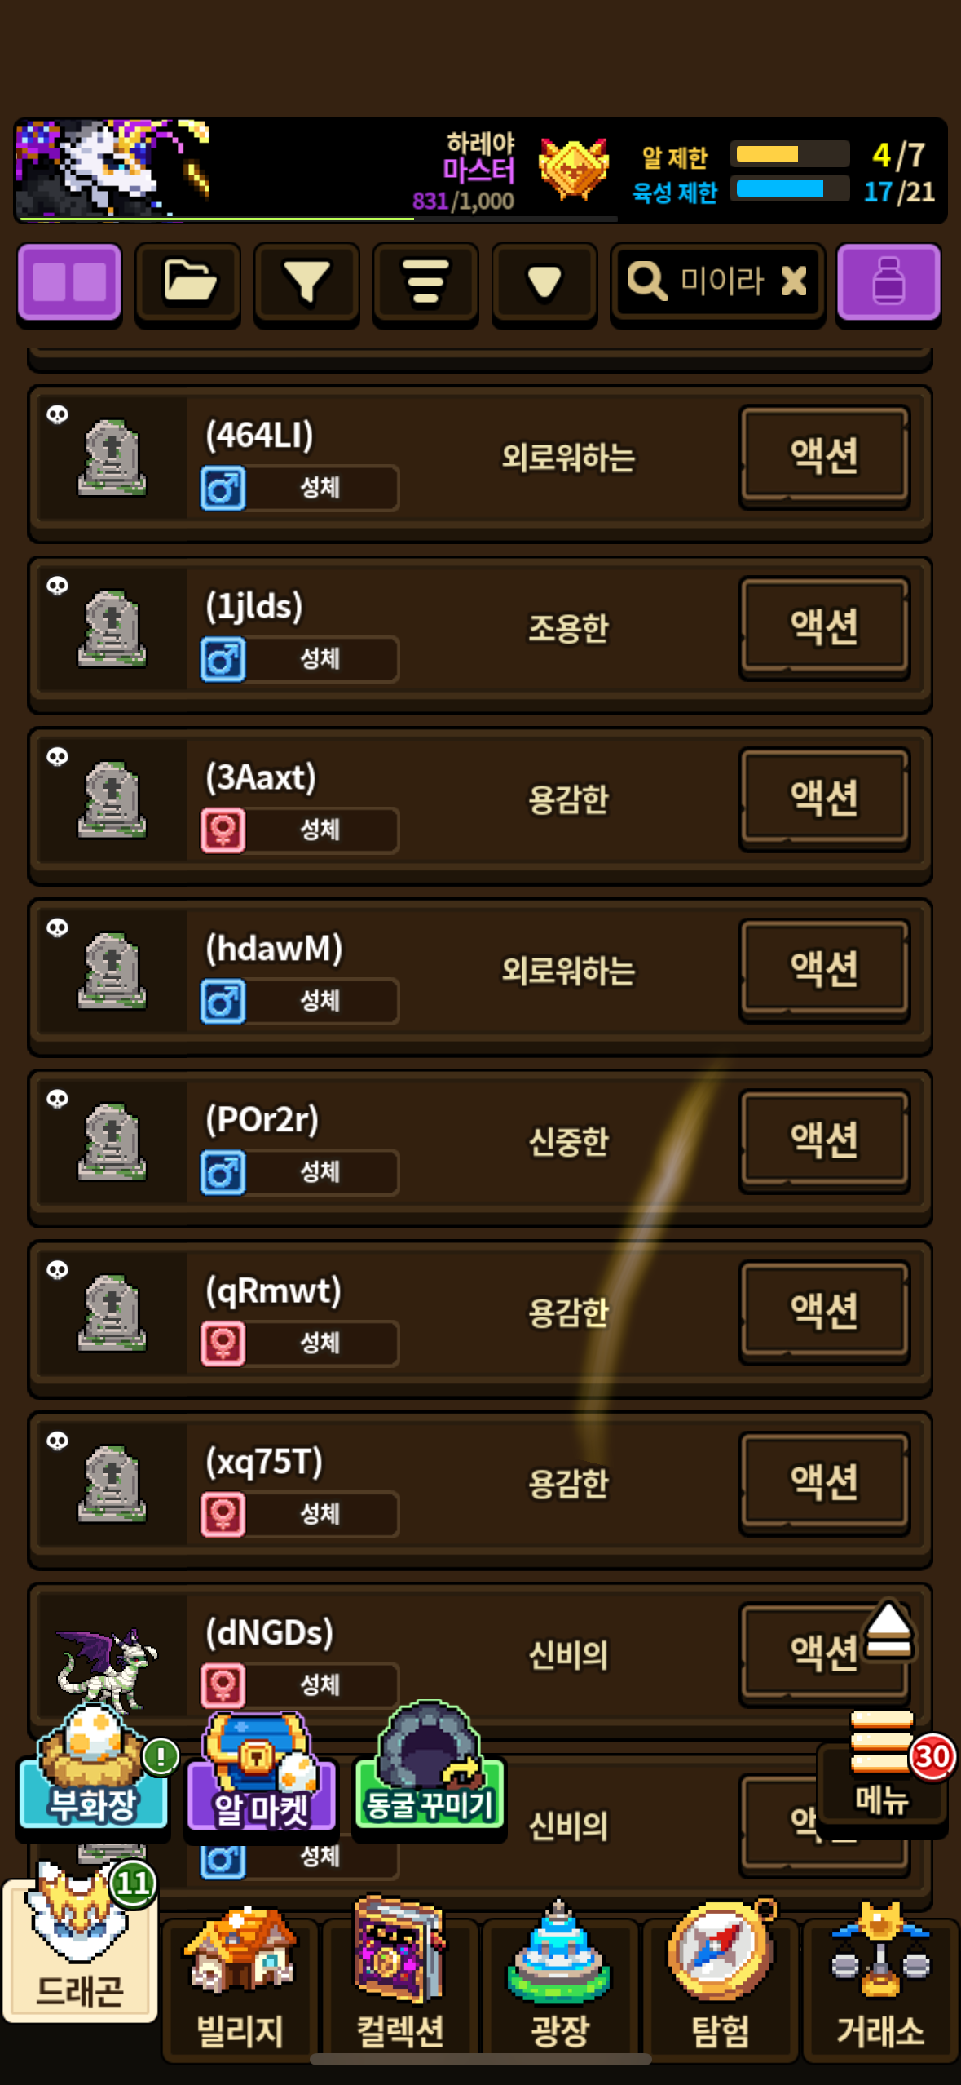961x2085 pixels.
Task: Open 동굴 꾸미기 cave decoration icon
Action: click(x=430, y=1765)
